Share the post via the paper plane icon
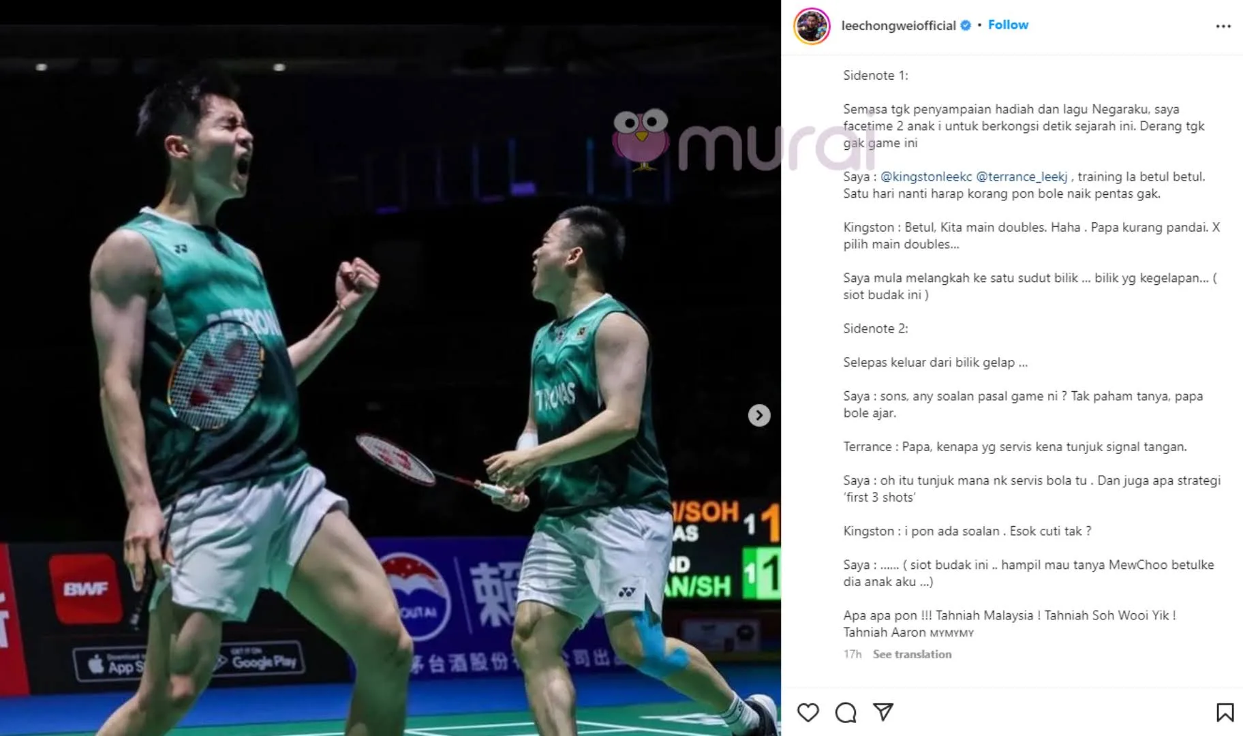Image resolution: width=1243 pixels, height=736 pixels. [883, 712]
